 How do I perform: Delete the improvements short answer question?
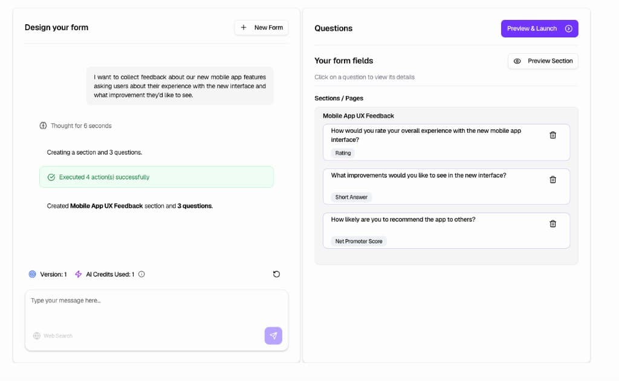[x=553, y=179]
